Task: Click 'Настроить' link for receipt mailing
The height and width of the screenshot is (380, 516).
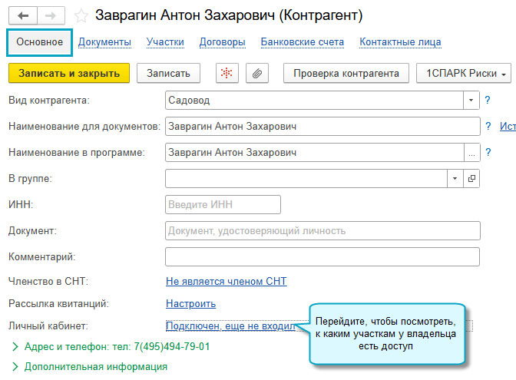Action: point(190,303)
